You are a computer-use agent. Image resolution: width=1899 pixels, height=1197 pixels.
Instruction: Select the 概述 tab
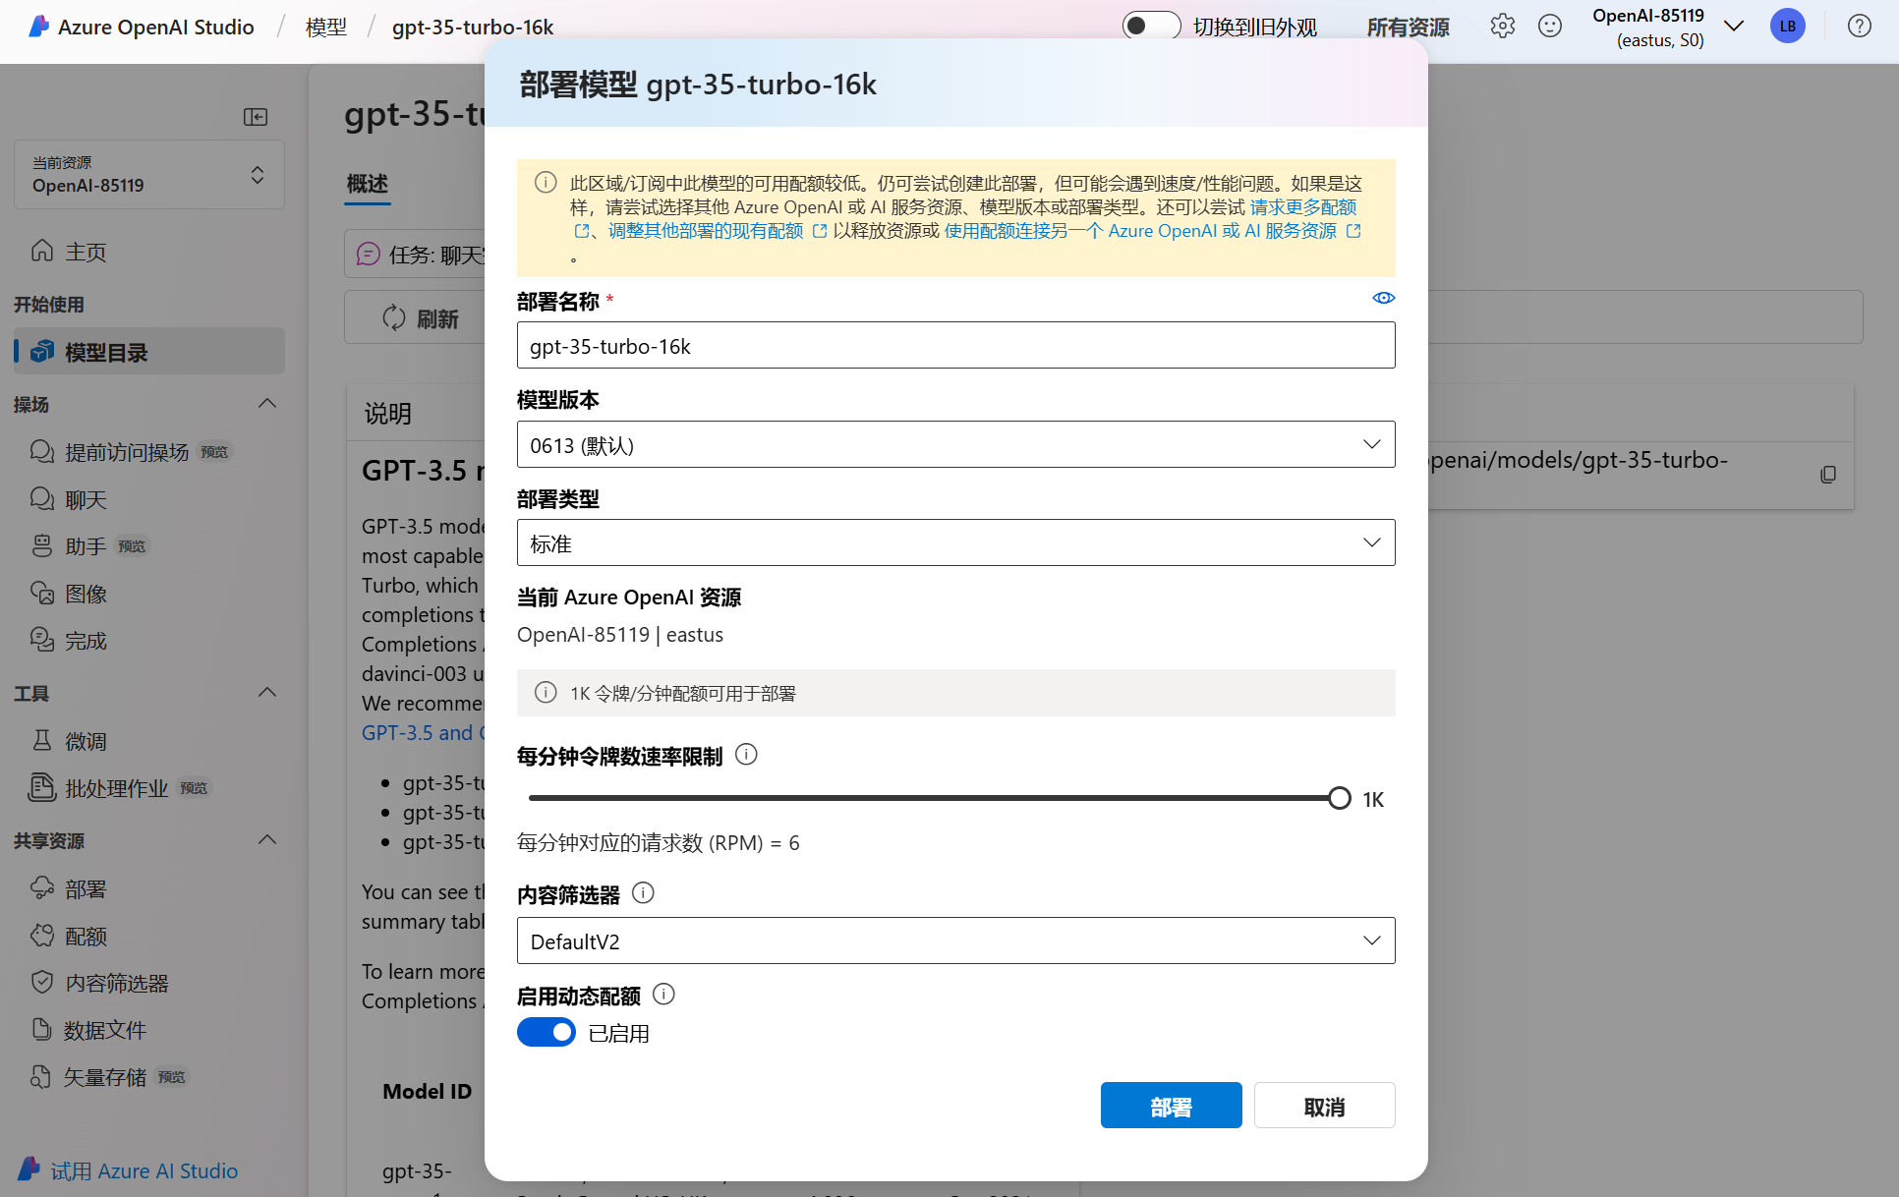368,184
